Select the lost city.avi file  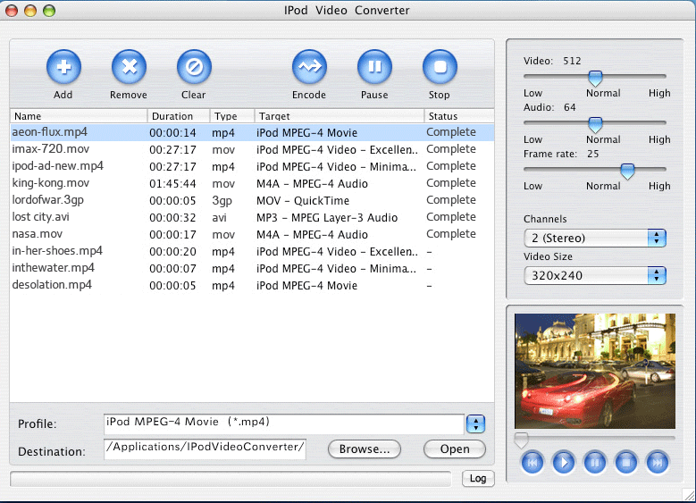[x=40, y=216]
